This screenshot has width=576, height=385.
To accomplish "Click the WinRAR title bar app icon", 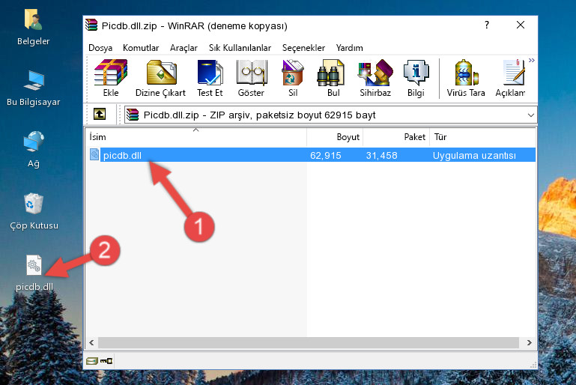I will 91,25.
